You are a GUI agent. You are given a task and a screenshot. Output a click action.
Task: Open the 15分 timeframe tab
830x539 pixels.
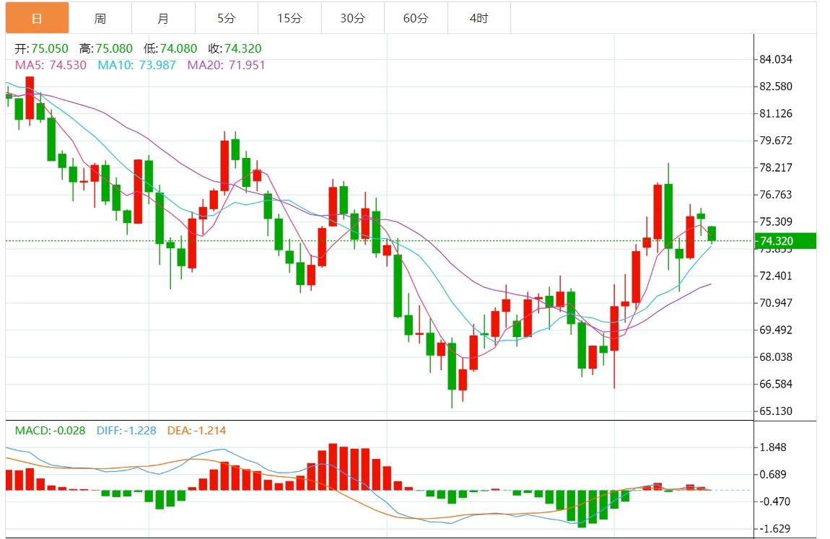pos(289,19)
